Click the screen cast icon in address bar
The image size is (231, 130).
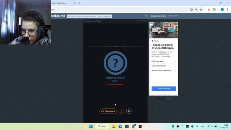[191, 10]
